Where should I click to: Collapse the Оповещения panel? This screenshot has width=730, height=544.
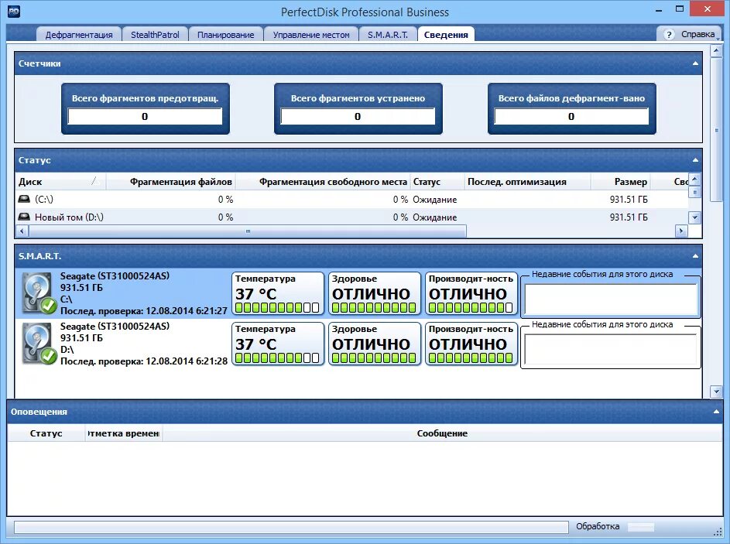tap(716, 412)
